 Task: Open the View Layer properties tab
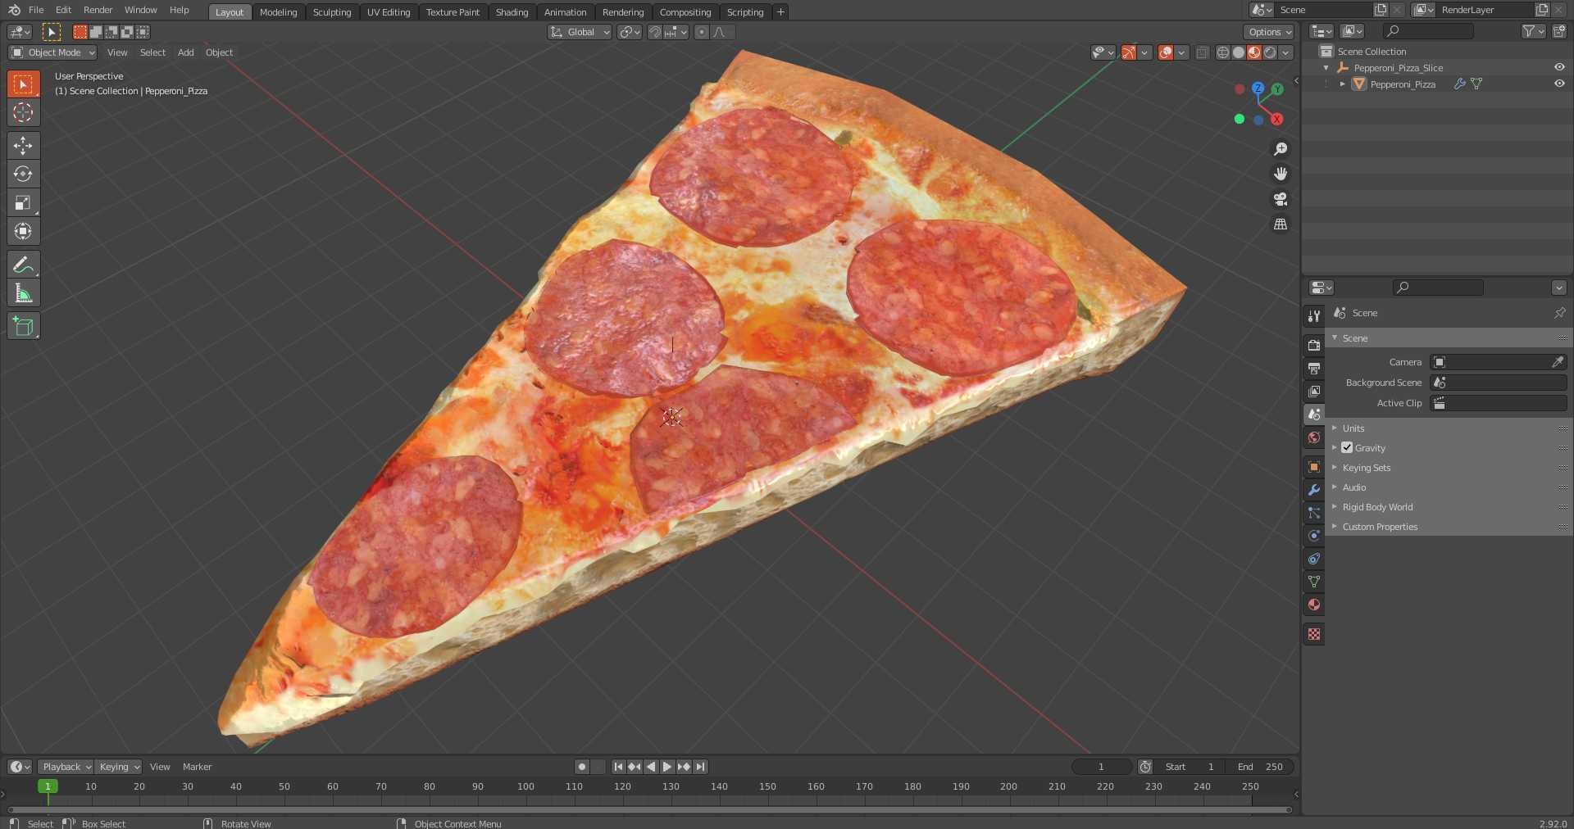pos(1314,392)
